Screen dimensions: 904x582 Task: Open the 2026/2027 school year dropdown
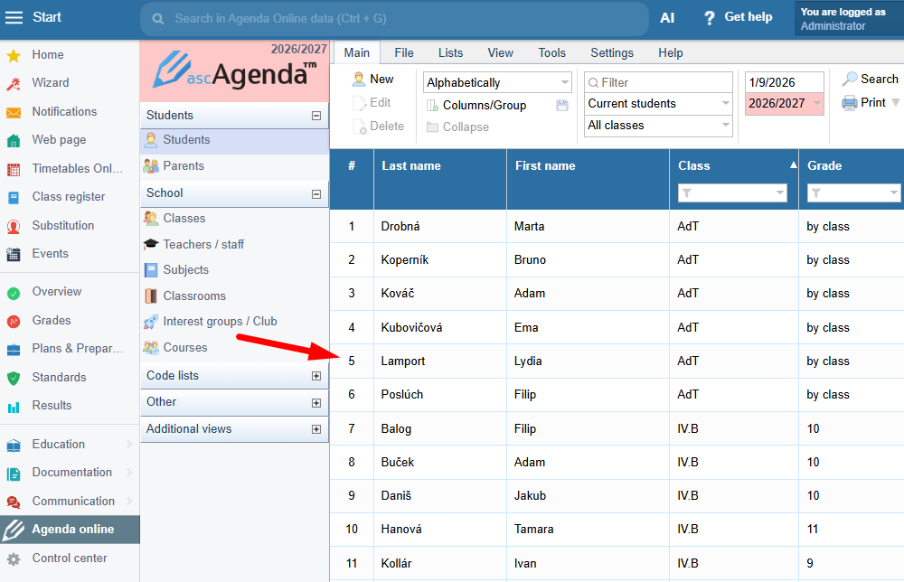click(784, 104)
